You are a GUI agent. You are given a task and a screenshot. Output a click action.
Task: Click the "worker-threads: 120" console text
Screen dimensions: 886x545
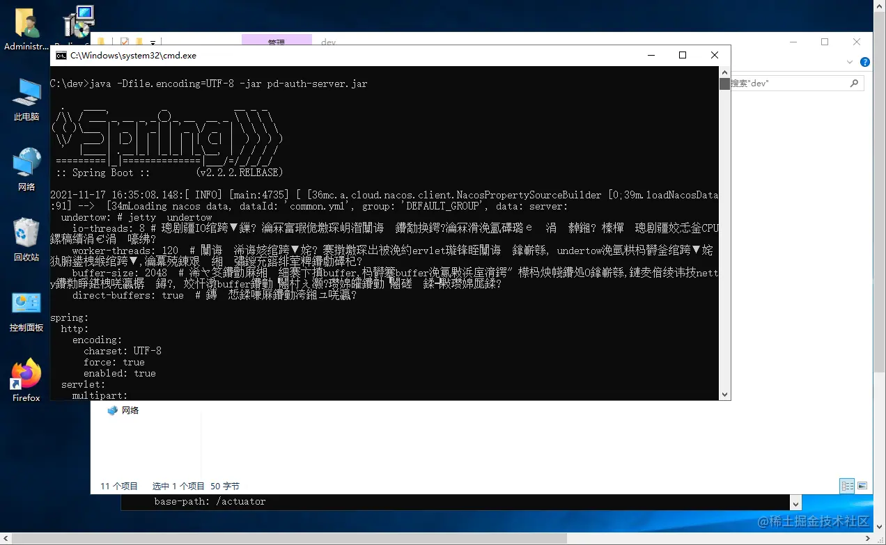pos(125,251)
